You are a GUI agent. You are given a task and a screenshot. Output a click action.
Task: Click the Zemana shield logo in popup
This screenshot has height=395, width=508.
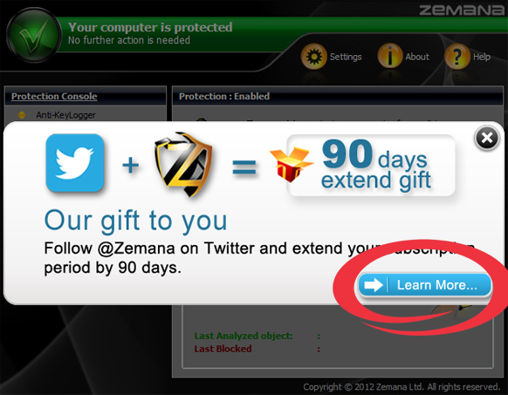183,164
